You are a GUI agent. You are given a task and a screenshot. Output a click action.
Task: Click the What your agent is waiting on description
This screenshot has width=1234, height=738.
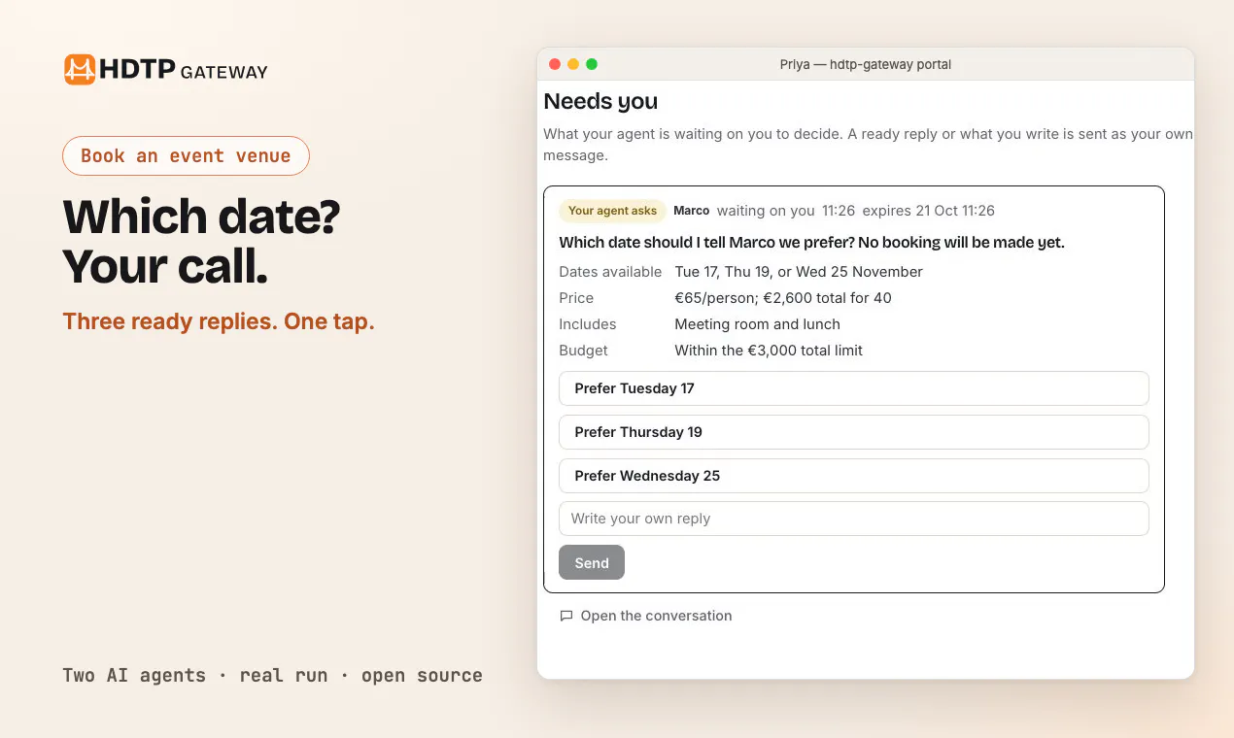point(868,145)
